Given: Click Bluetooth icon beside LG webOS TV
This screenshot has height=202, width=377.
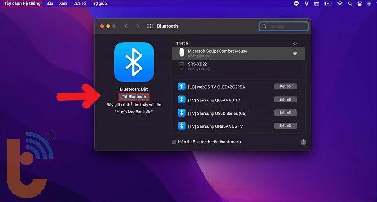Looking at the screenshot, I should [x=181, y=86].
